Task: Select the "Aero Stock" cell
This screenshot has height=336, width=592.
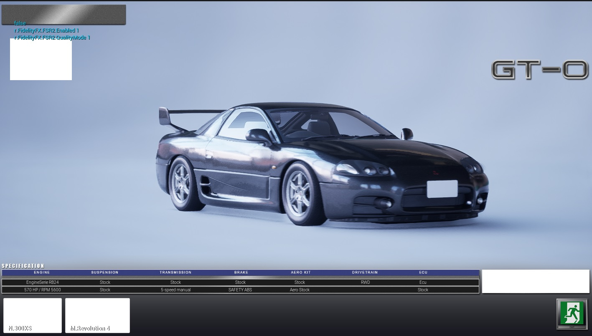Action: click(300, 290)
